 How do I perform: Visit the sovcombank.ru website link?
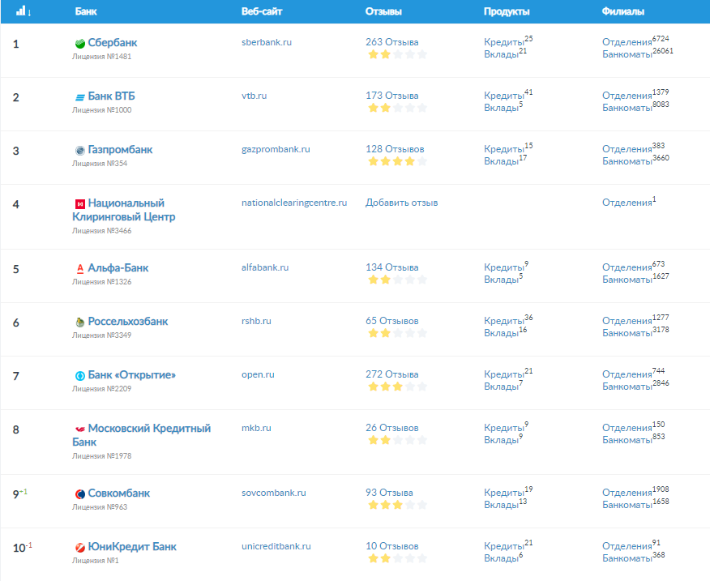click(274, 493)
